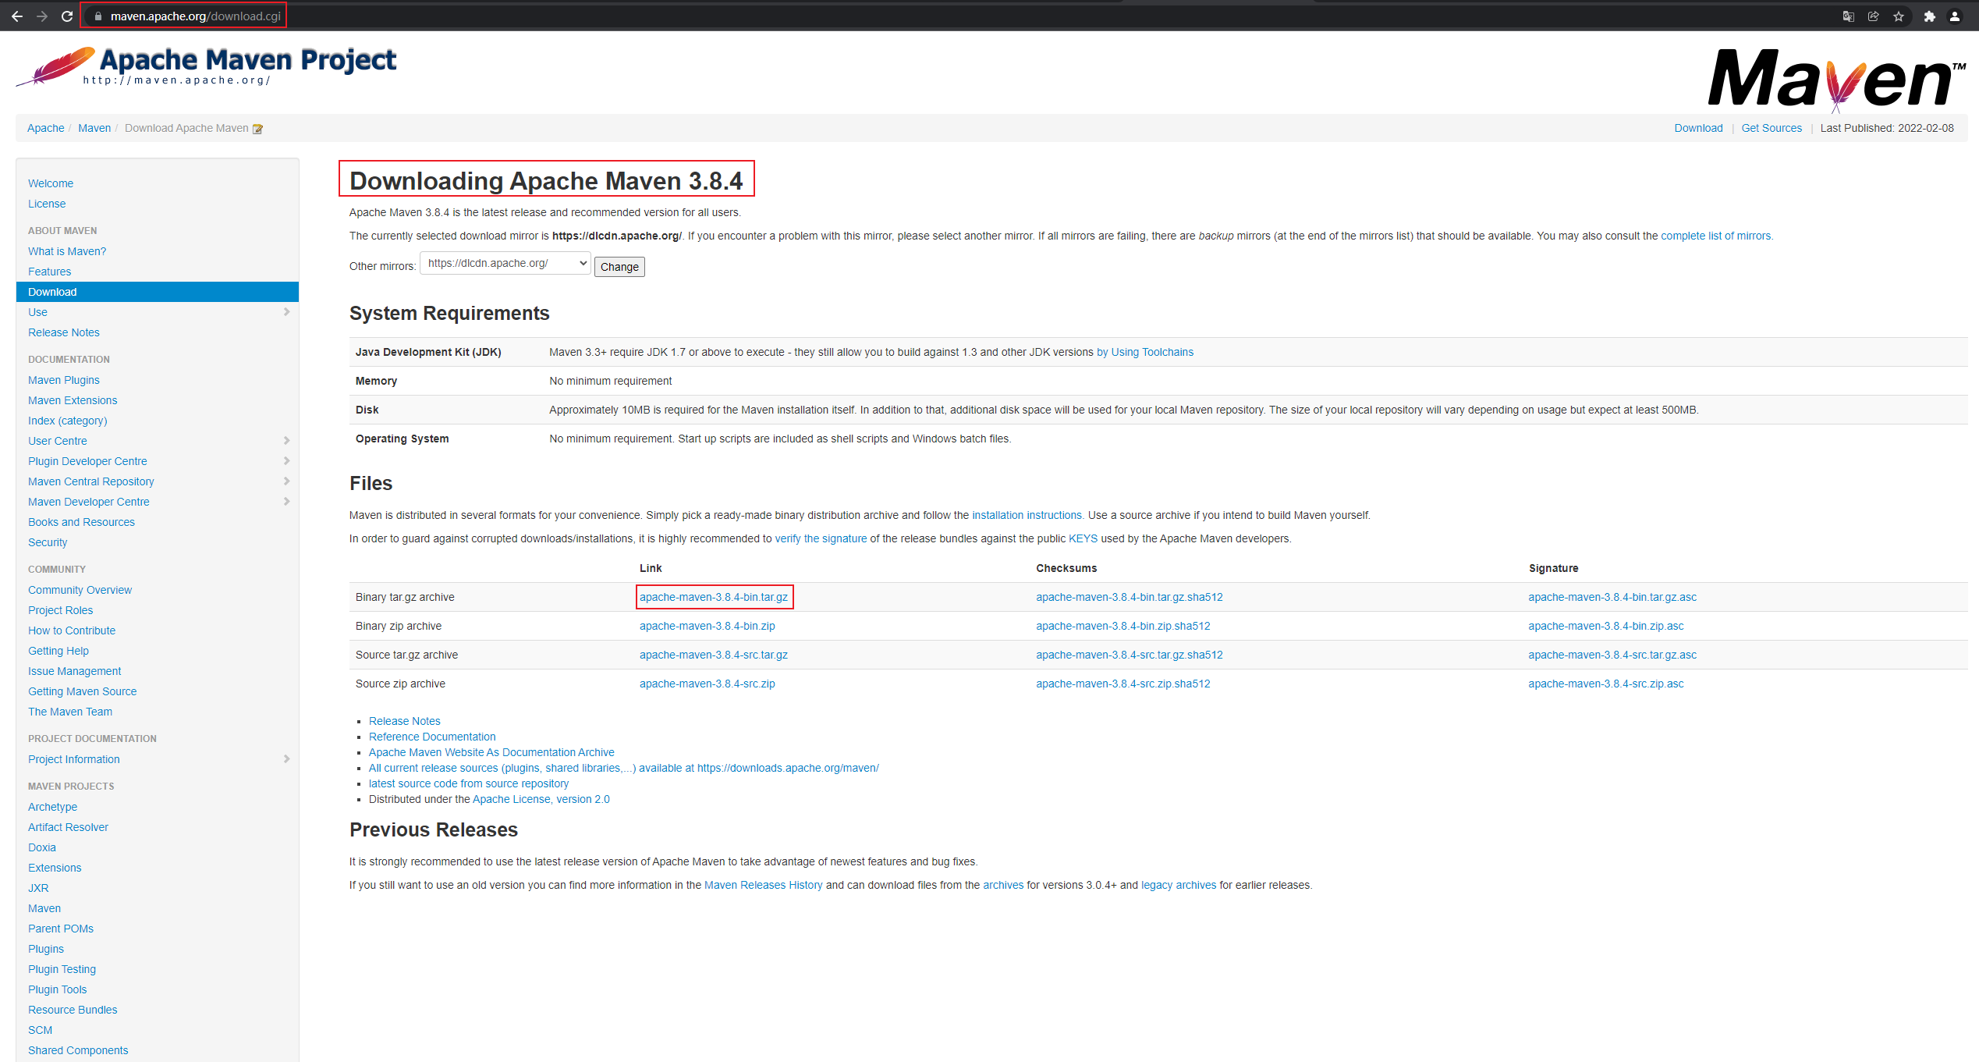Screen dimensions: 1979x1062
Task: Click the browser forward arrow
Action: pyautogui.click(x=42, y=16)
